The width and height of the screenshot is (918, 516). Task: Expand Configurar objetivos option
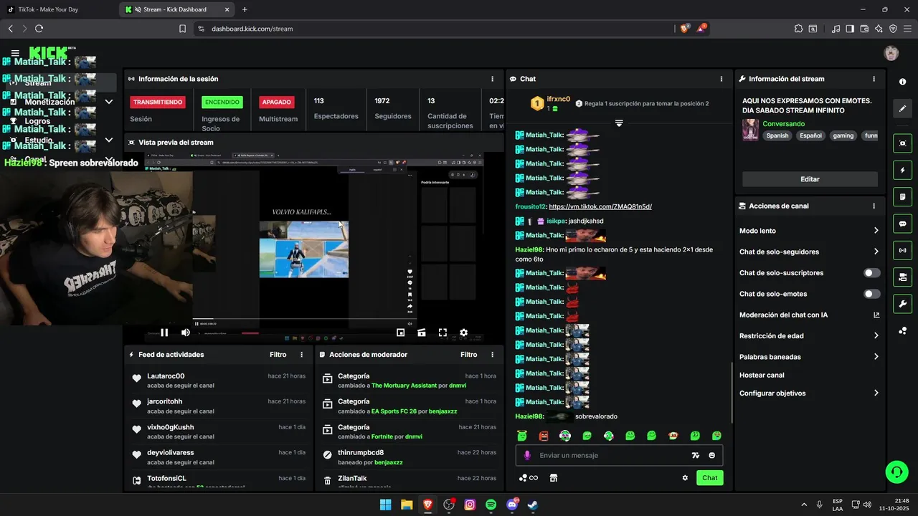click(809, 393)
